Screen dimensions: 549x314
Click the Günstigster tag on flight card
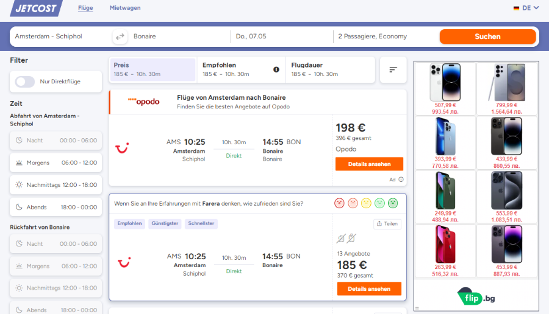pos(165,223)
